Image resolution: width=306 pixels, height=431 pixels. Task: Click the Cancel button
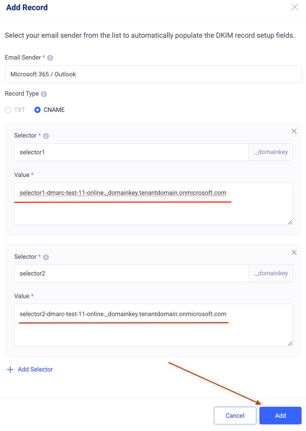coord(235,415)
